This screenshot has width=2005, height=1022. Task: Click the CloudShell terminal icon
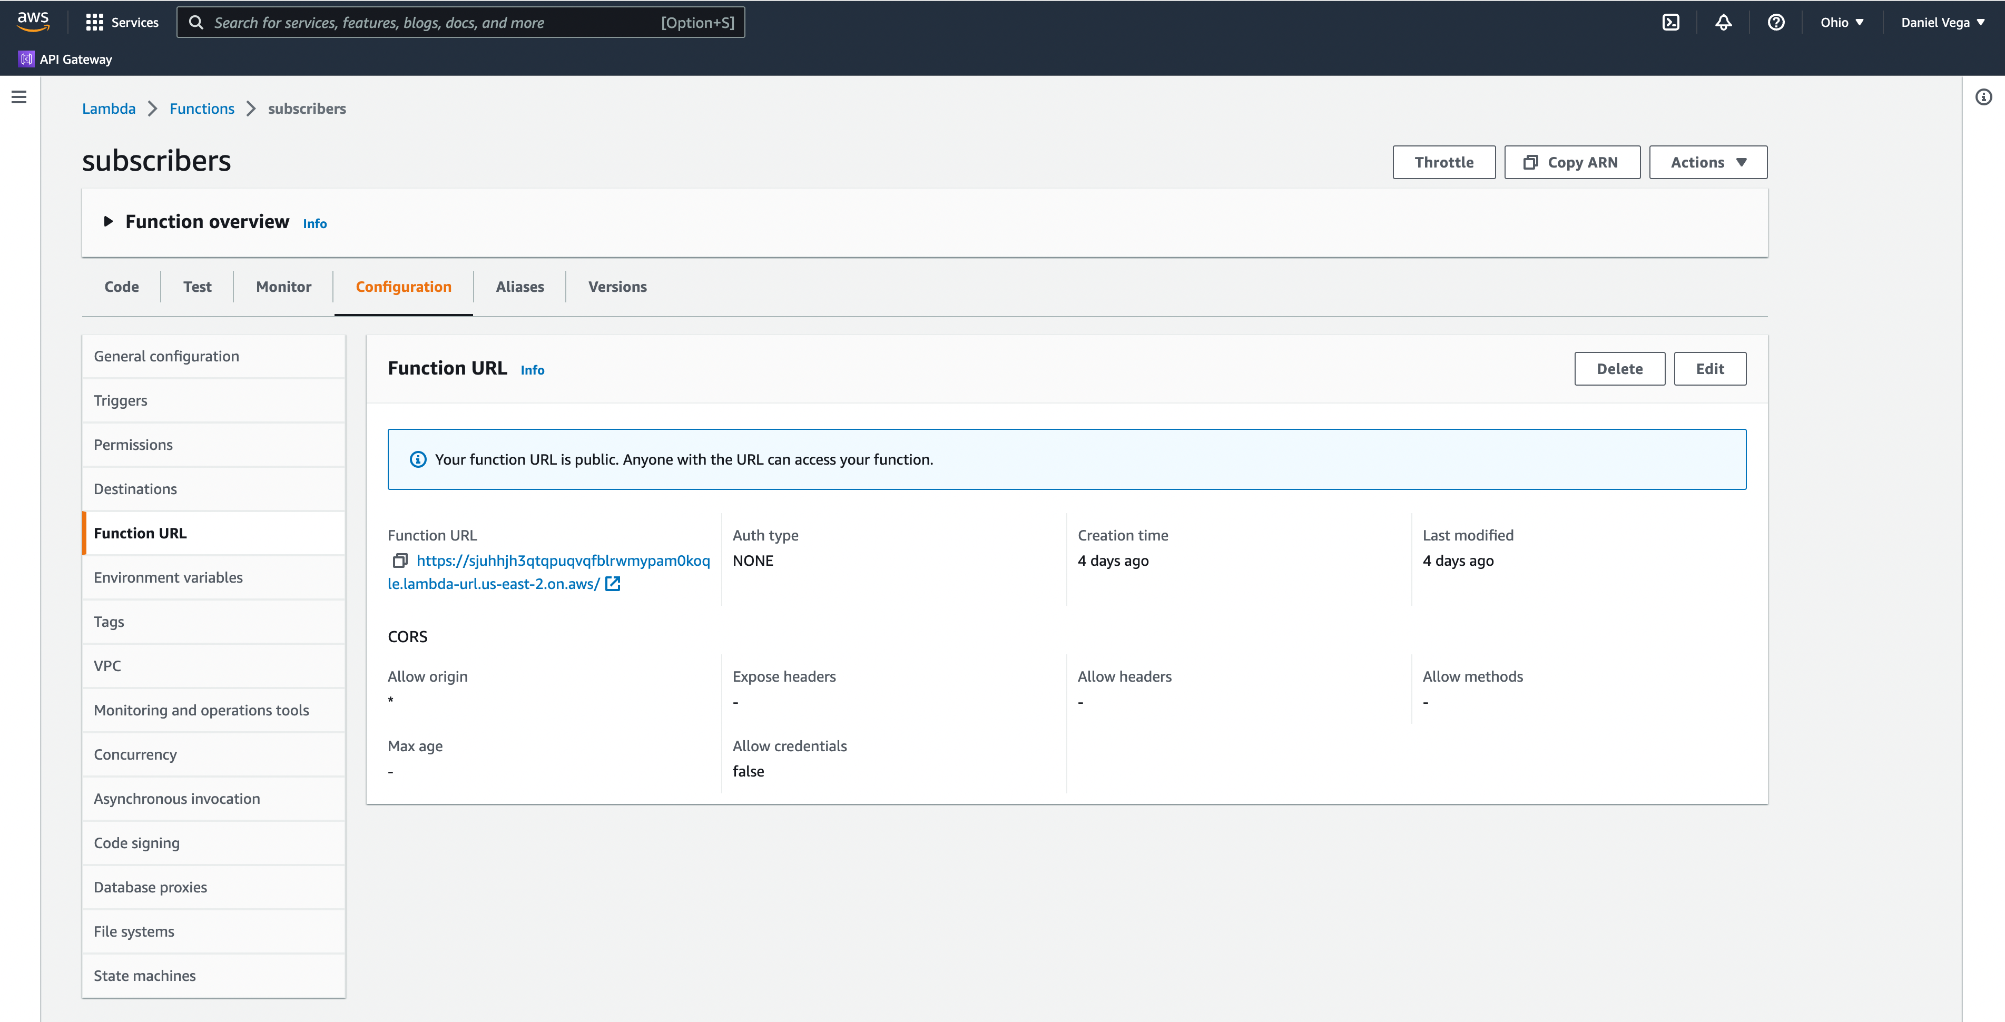pos(1672,22)
